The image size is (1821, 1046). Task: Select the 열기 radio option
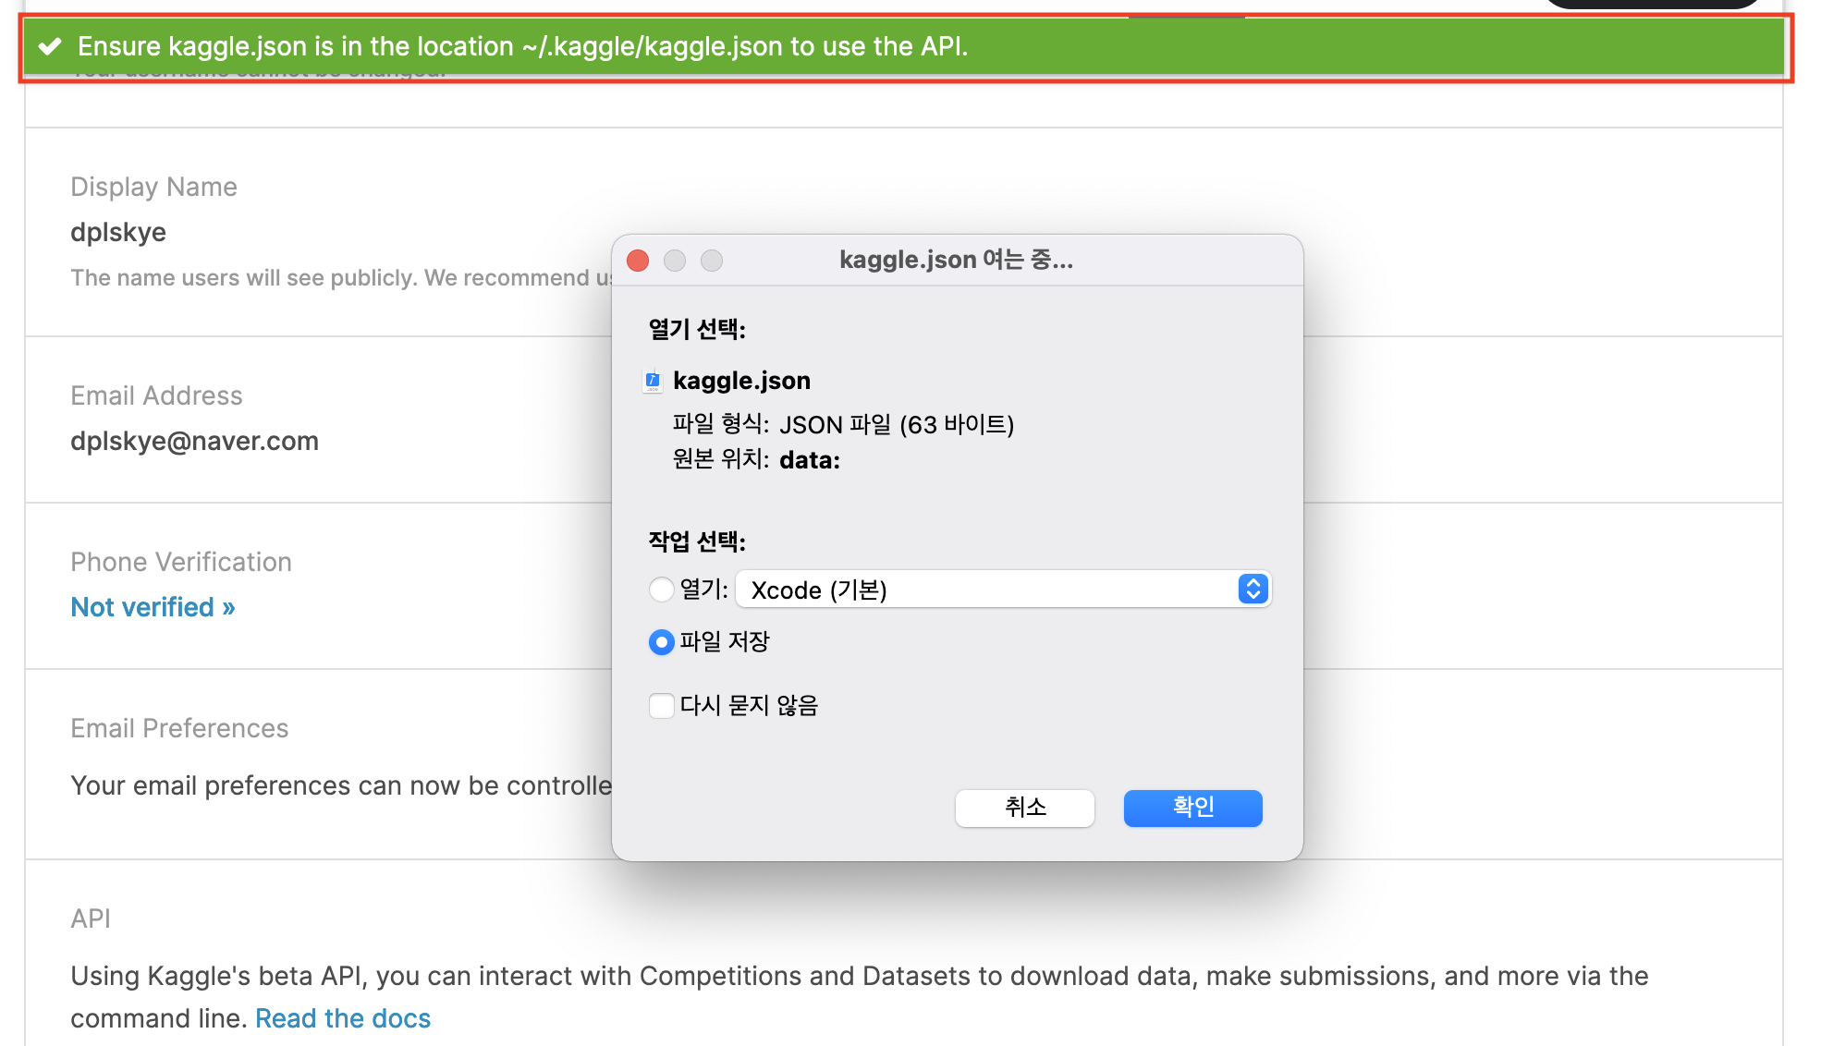661,589
